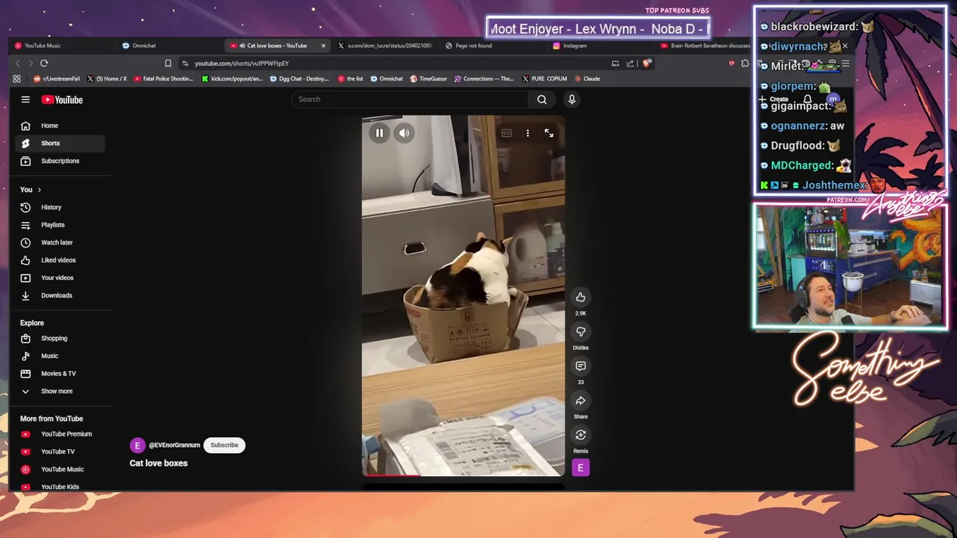Click the YouTube search field
Image resolution: width=957 pixels, height=538 pixels.
[x=409, y=99]
